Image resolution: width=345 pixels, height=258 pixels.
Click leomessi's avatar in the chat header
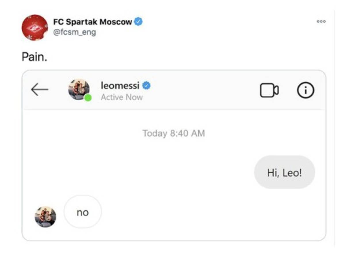[78, 89]
